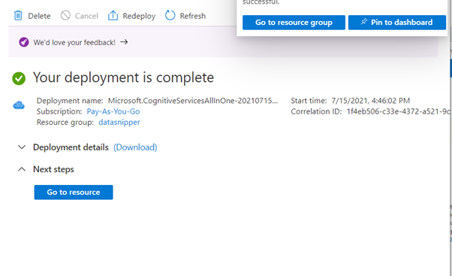Click the Start time label
The height and width of the screenshot is (276, 452).
pos(309,101)
